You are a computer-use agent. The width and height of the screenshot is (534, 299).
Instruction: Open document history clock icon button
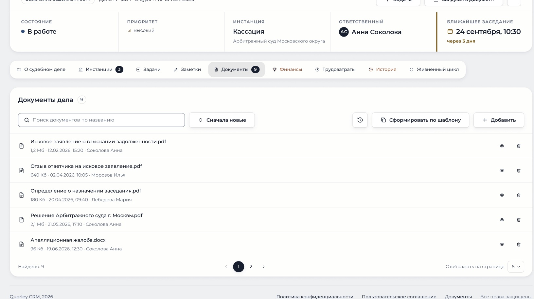pyautogui.click(x=360, y=120)
